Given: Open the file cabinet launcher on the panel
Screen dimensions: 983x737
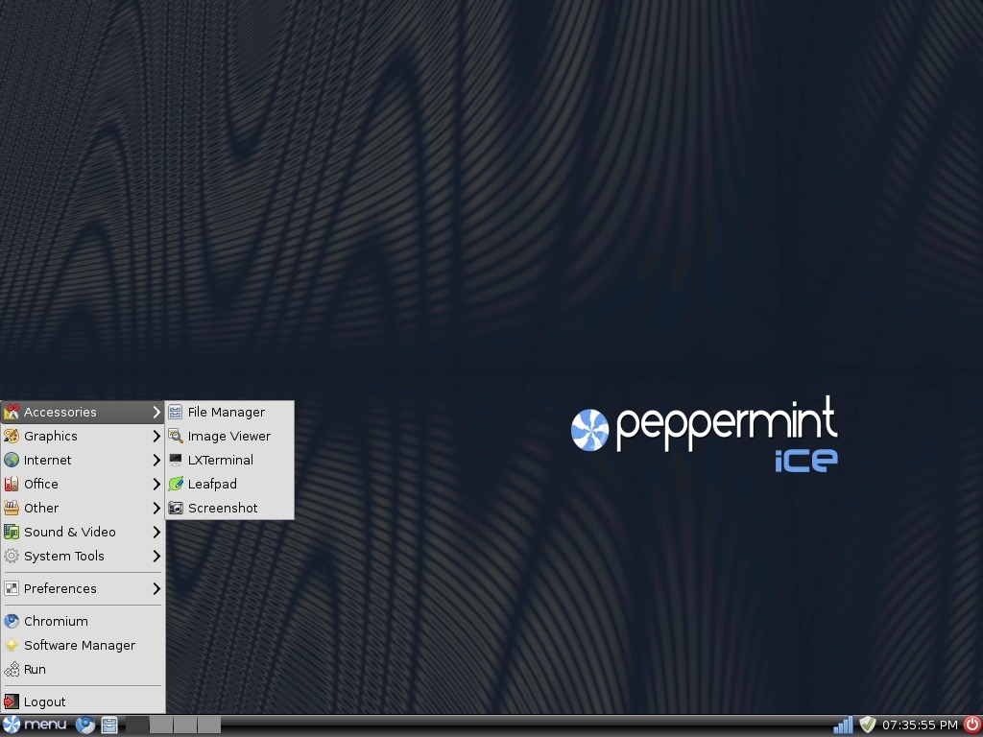Looking at the screenshot, I should [x=109, y=725].
